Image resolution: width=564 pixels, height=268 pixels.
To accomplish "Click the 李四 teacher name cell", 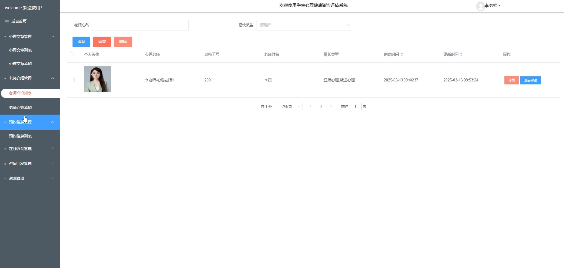I will coord(268,80).
